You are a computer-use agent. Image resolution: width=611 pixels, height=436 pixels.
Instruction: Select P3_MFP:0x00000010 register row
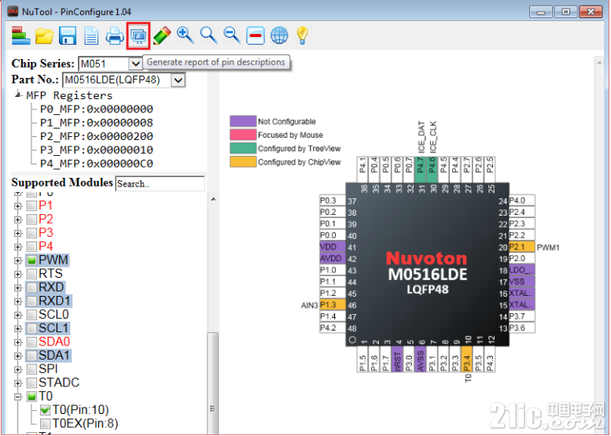tap(96, 150)
